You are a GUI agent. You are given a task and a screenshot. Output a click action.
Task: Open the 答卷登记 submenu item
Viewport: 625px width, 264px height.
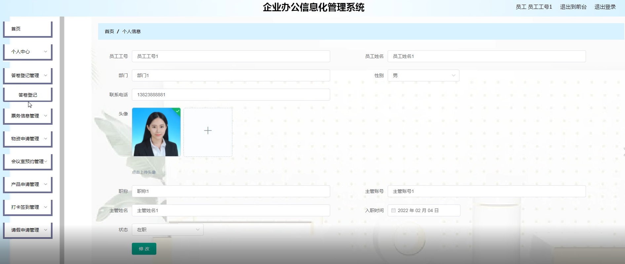coord(28,95)
